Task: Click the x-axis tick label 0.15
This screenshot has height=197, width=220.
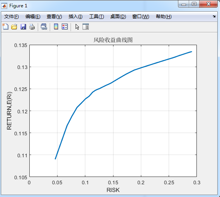Action: (113, 183)
